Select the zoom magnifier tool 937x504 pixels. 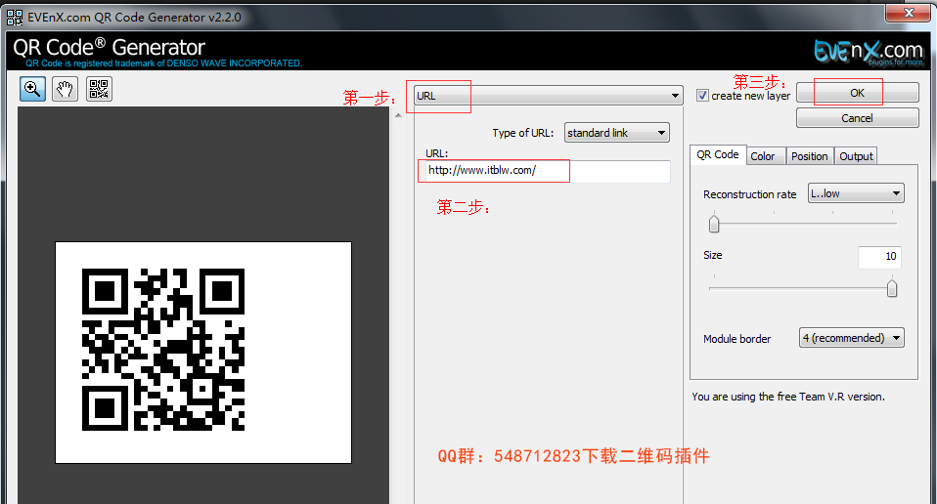[32, 90]
